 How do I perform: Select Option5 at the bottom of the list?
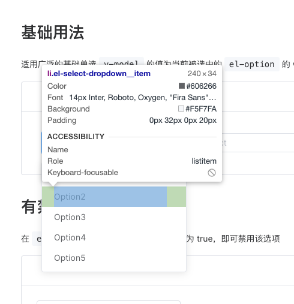[x=114, y=258]
